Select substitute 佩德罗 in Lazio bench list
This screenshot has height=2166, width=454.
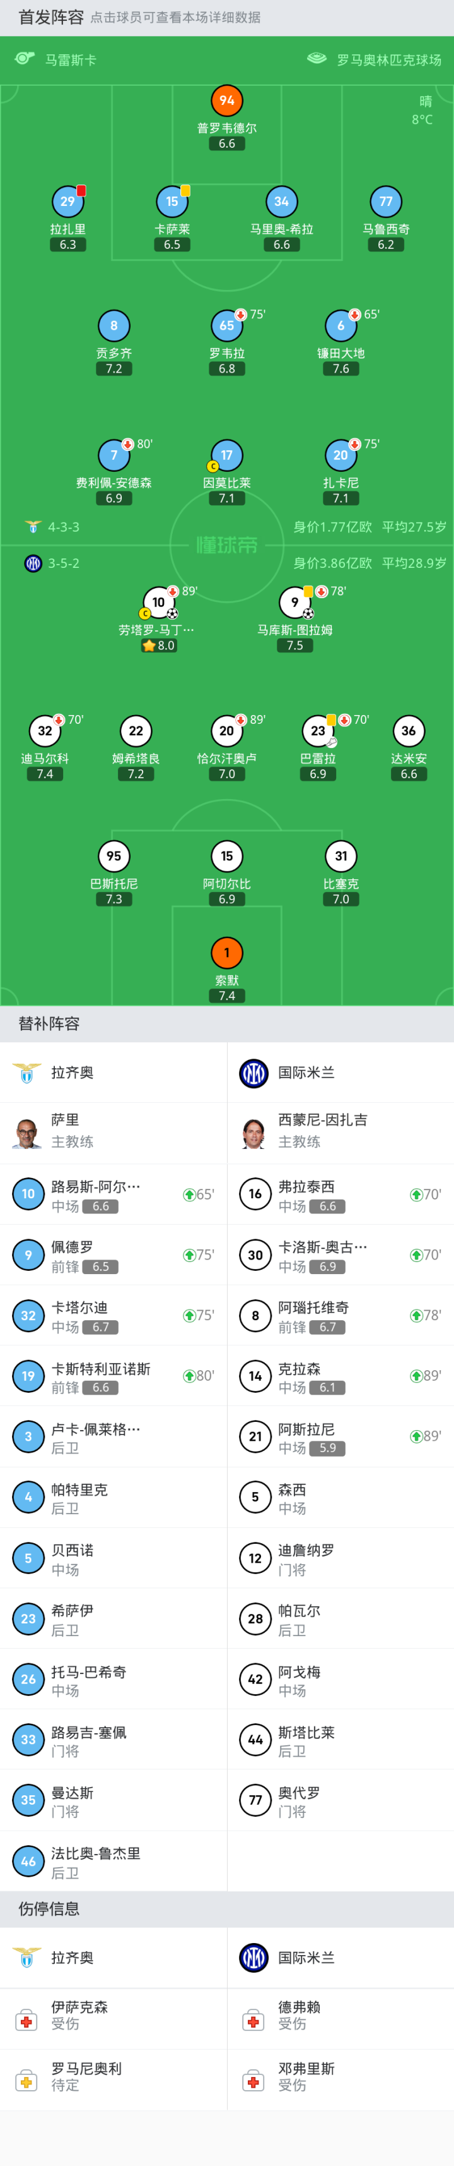click(x=72, y=1254)
